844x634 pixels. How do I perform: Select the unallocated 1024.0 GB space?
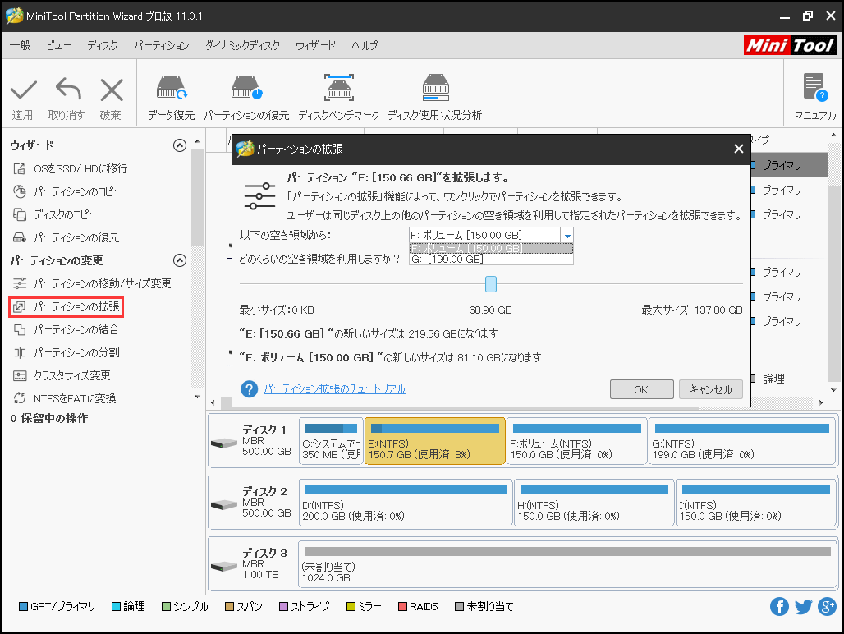(567, 564)
